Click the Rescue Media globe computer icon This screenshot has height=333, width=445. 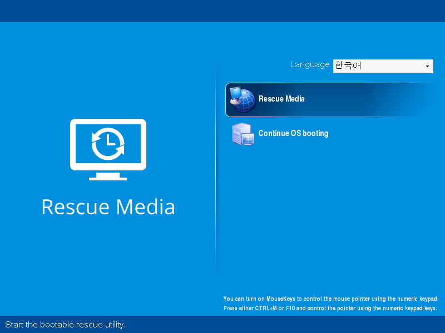coord(243,100)
